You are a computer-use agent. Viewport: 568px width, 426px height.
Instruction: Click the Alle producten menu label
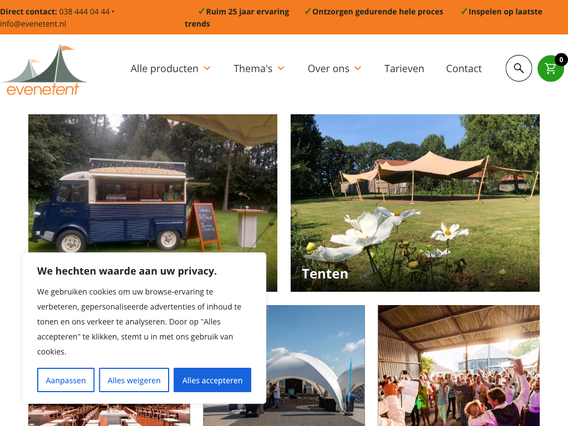(x=164, y=68)
